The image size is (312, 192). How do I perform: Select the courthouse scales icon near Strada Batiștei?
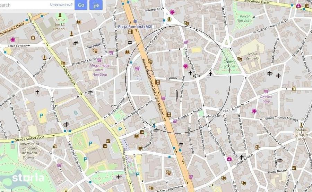(x=257, y=147)
